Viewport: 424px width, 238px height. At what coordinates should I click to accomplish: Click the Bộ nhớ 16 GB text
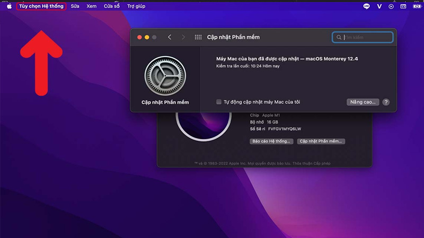click(x=264, y=122)
